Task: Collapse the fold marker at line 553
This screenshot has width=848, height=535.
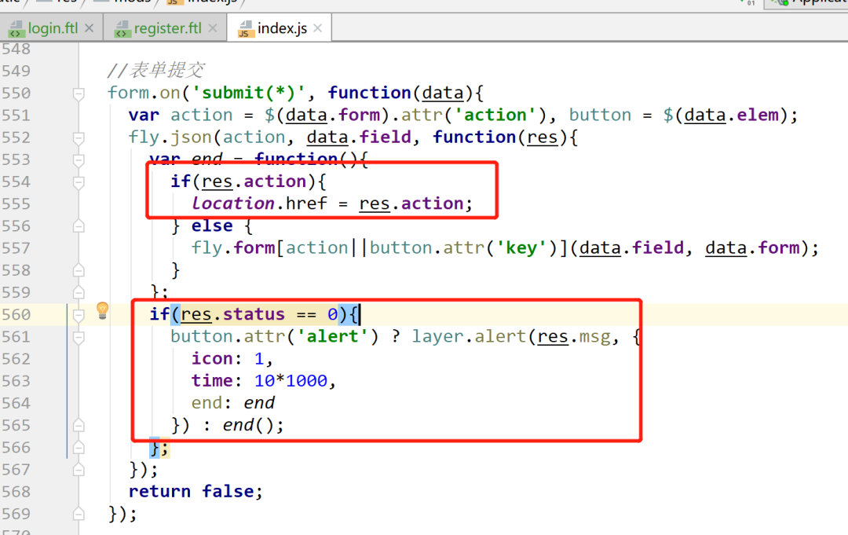Action: (79, 160)
